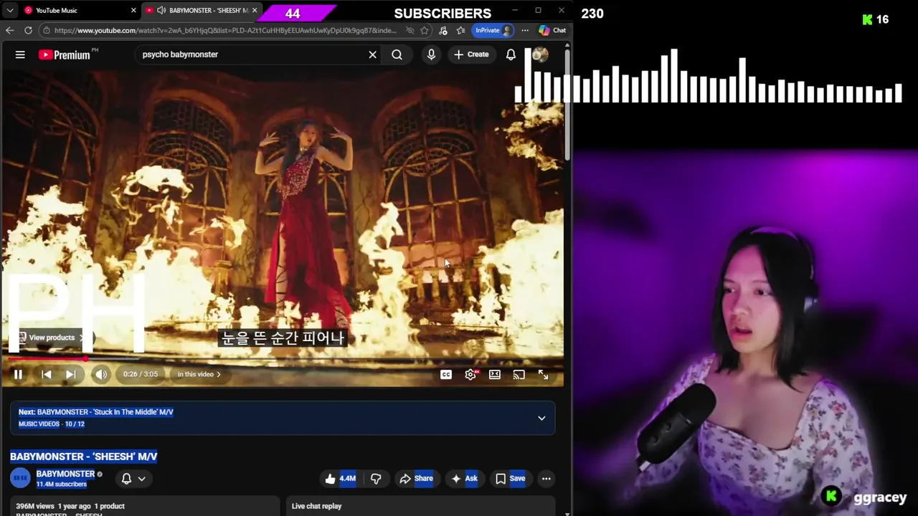Screen dimensions: 918x516
Task: Switch to theater mode
Action: tap(495, 374)
